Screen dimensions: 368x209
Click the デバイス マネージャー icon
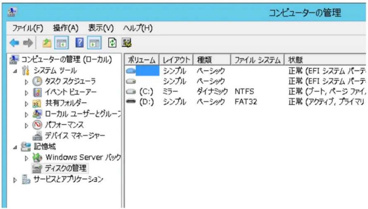pyautogui.click(x=37, y=136)
